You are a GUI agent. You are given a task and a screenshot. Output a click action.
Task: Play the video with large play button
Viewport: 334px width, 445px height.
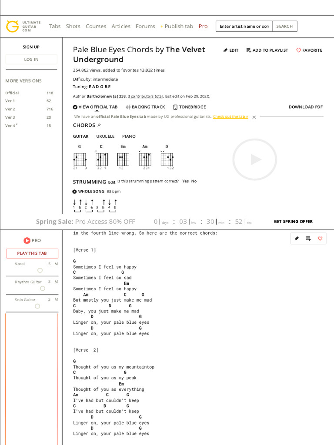click(255, 159)
